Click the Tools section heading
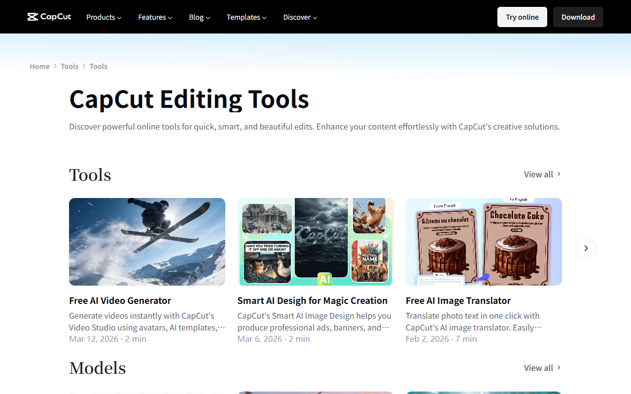This screenshot has height=394, width=631. pyautogui.click(x=90, y=175)
